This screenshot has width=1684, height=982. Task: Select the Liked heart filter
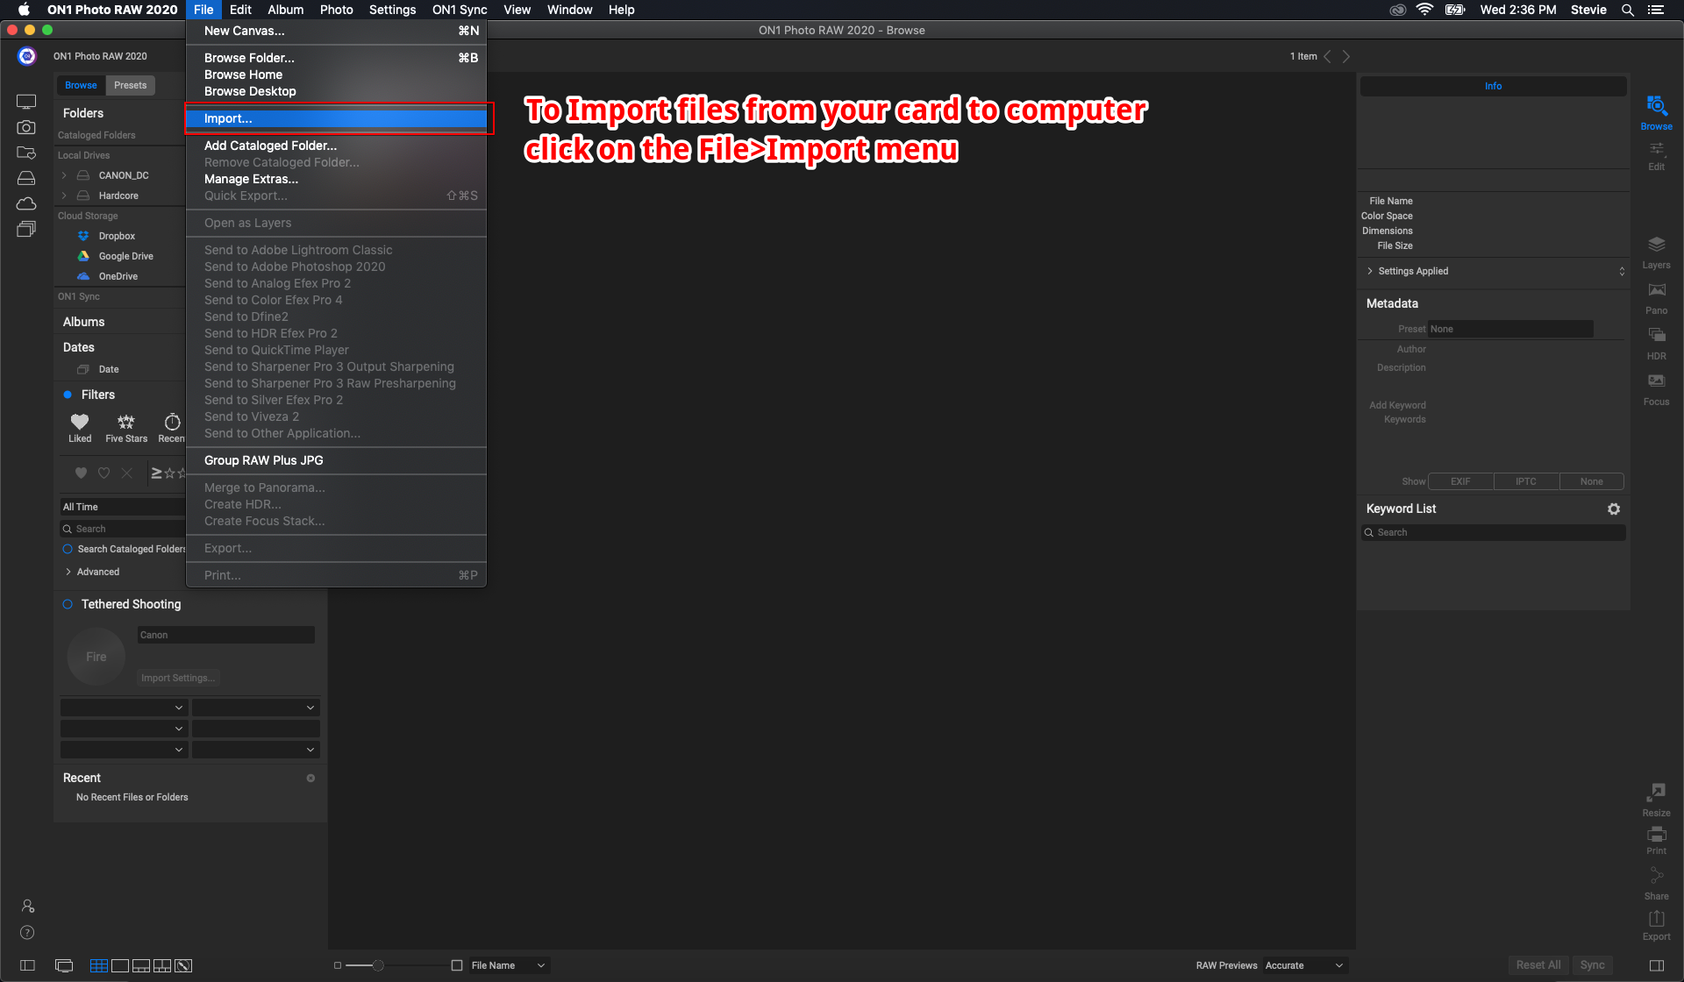(x=80, y=423)
